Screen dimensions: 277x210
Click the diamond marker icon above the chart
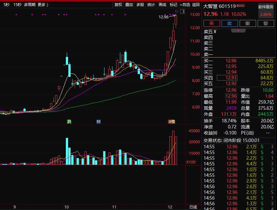[x=177, y=11]
